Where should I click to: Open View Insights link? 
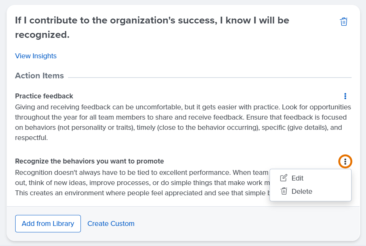click(x=36, y=56)
